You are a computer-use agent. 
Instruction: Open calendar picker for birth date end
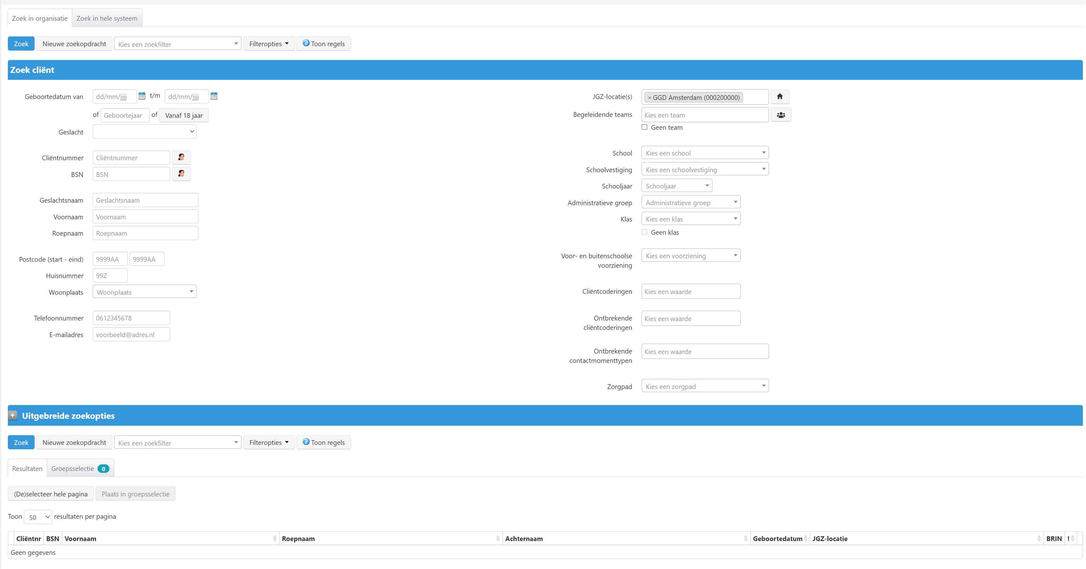[x=214, y=96]
